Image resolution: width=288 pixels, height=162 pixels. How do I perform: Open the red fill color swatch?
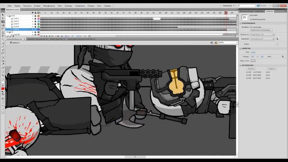pos(3,89)
